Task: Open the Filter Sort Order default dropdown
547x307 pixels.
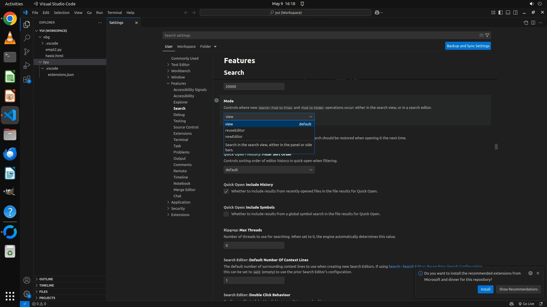Action: point(269,170)
